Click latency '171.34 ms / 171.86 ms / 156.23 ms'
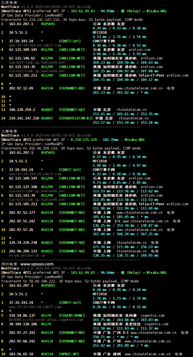This screenshot has width=193, height=357. [126, 247]
